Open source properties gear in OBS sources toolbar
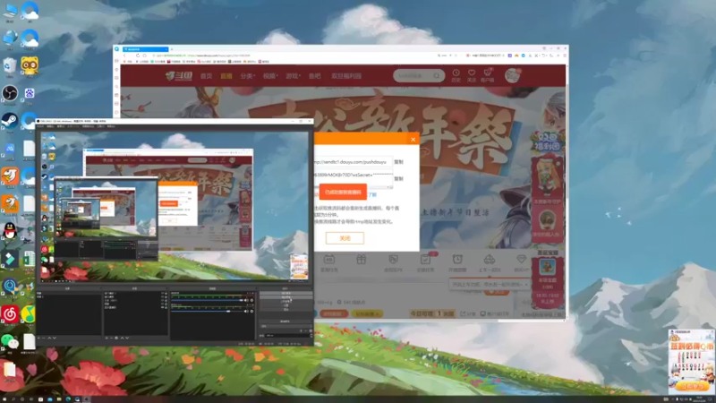Screen dimensions: 716x403 coord(116,338)
